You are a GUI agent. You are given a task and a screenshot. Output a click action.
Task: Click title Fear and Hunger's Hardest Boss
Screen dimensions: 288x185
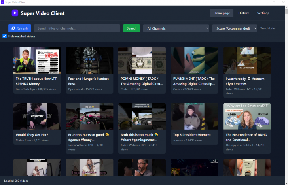[x=88, y=81]
